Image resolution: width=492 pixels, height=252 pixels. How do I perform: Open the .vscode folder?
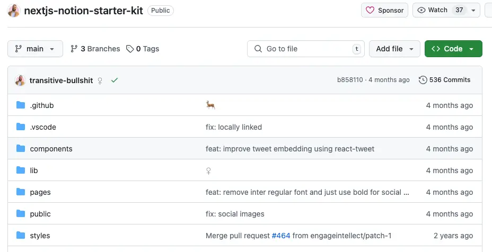coord(43,127)
